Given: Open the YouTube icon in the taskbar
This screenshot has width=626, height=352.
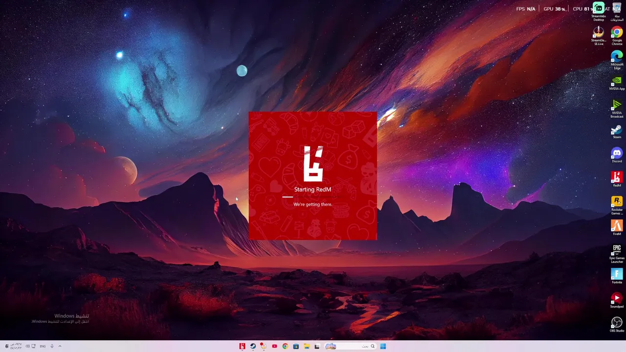Looking at the screenshot, I should [274, 346].
